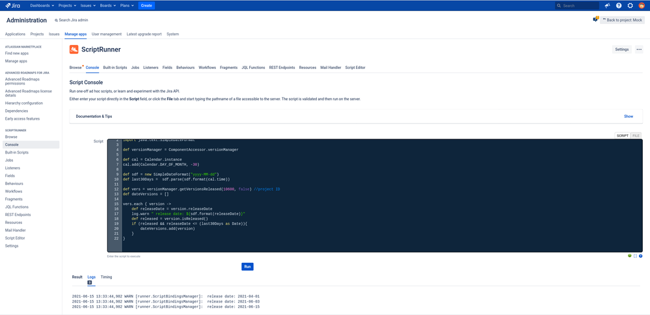Open the user profile avatar menu
Viewport: 650px width, 315px height.
click(642, 6)
